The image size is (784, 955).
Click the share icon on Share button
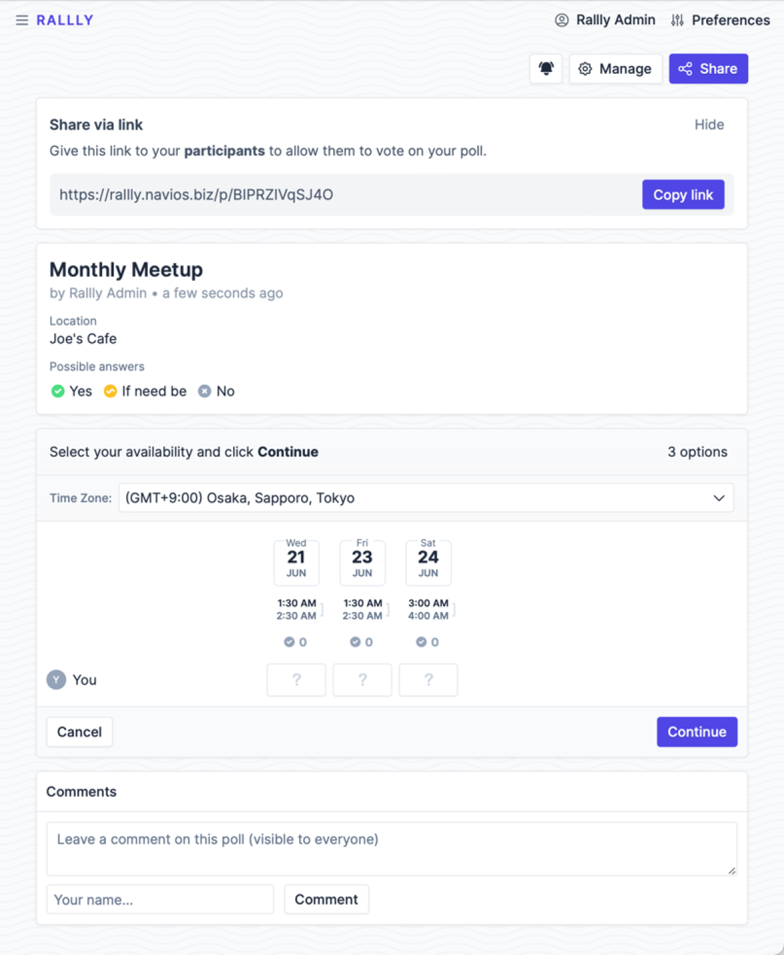click(x=685, y=69)
